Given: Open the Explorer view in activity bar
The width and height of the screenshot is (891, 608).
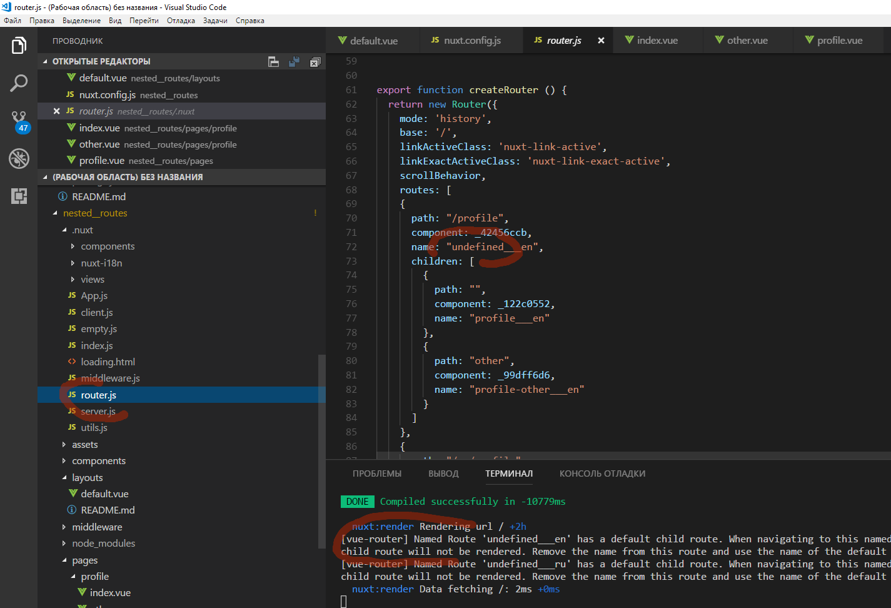Looking at the screenshot, I should click(19, 45).
